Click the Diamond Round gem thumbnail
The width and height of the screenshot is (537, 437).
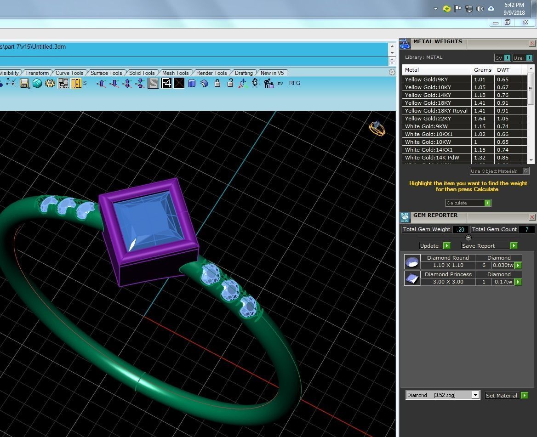pos(412,262)
